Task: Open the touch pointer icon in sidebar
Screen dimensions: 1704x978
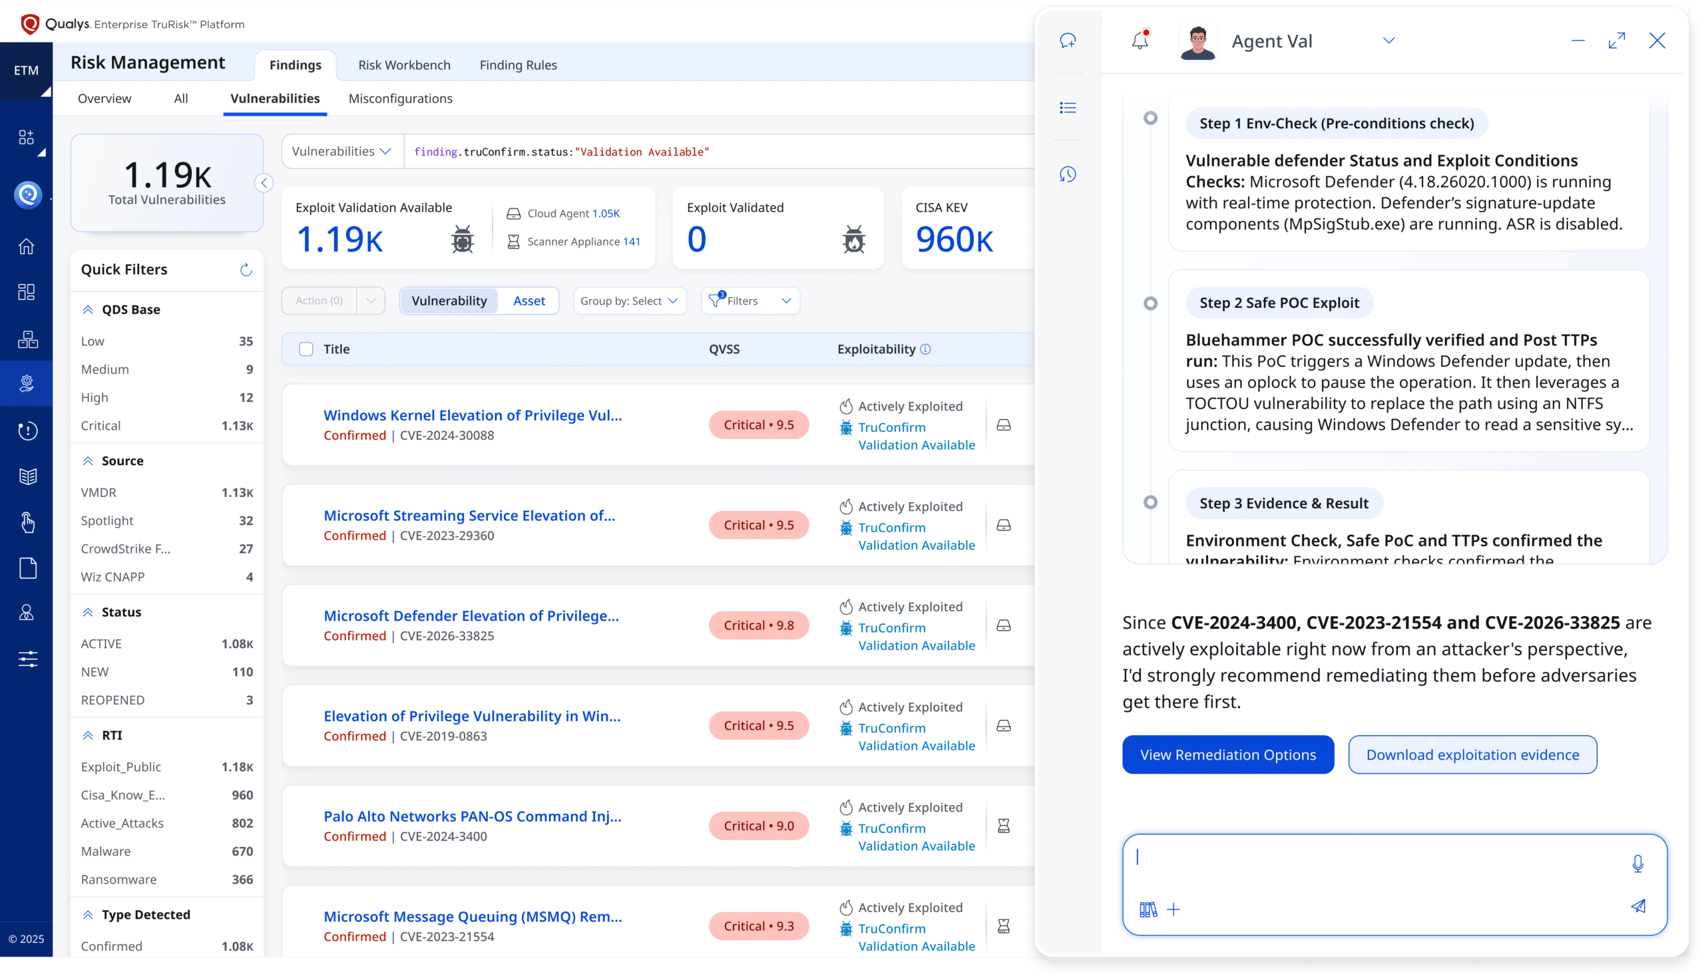Action: coord(27,522)
